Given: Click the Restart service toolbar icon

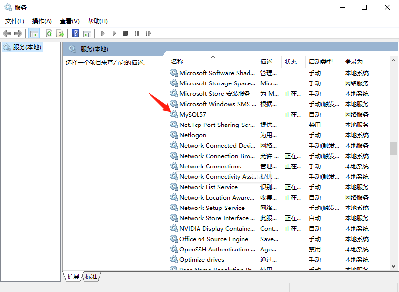Looking at the screenshot, I should tap(148, 33).
